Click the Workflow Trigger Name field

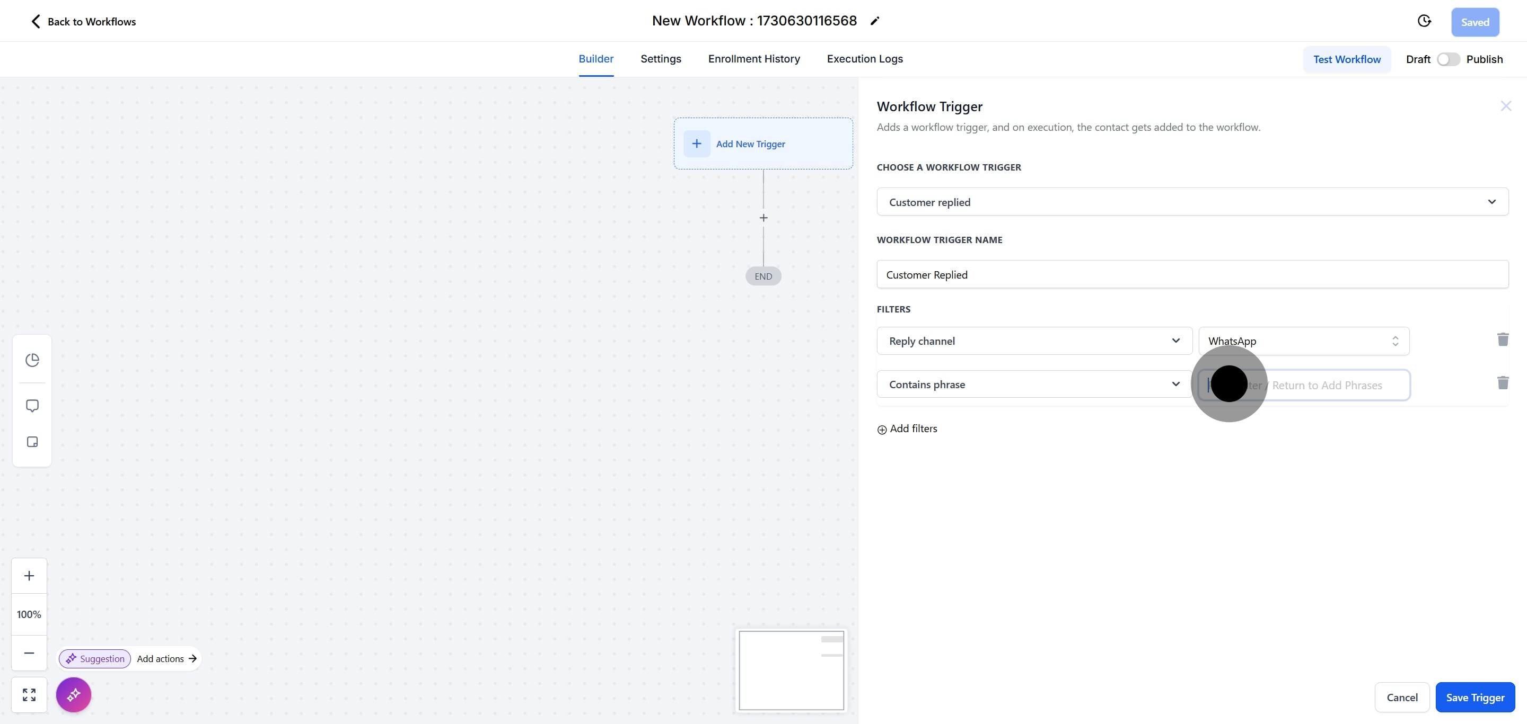pos(1191,275)
